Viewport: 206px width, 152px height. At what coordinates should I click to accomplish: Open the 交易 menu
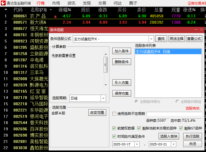click(x=102, y=3)
